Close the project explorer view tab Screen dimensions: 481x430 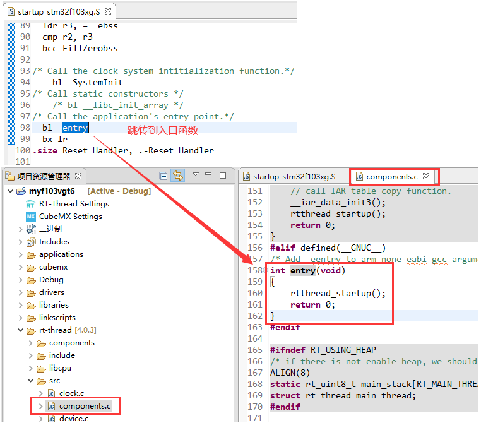pyautogui.click(x=78, y=176)
